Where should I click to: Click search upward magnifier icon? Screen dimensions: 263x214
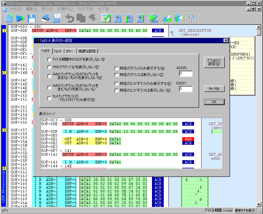pos(140,18)
